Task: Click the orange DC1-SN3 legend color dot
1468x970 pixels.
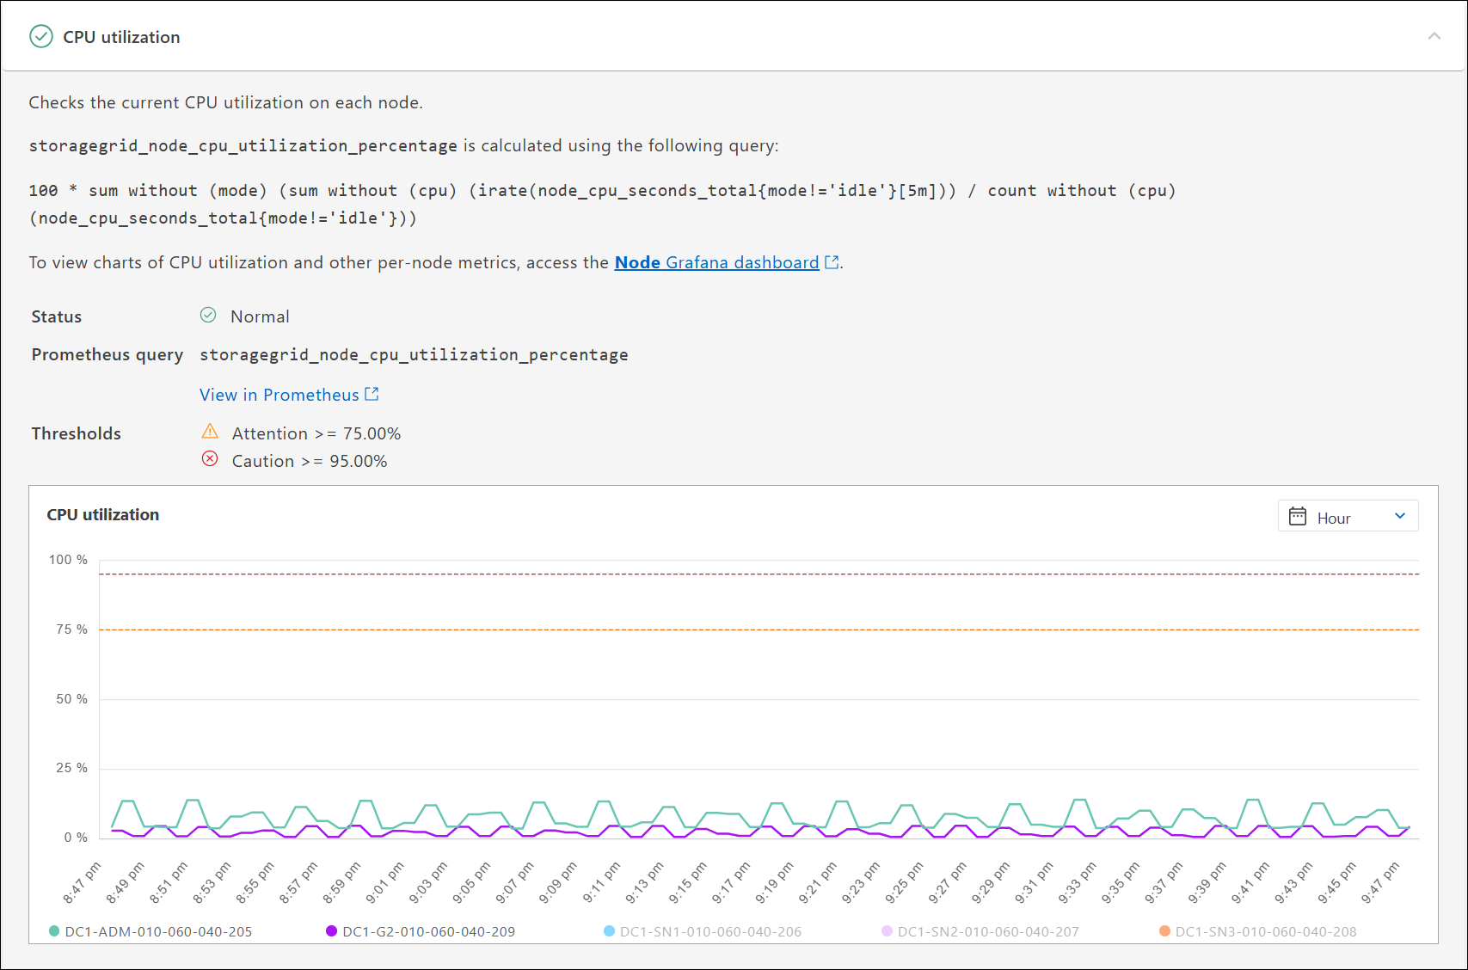Action: click(x=1164, y=931)
